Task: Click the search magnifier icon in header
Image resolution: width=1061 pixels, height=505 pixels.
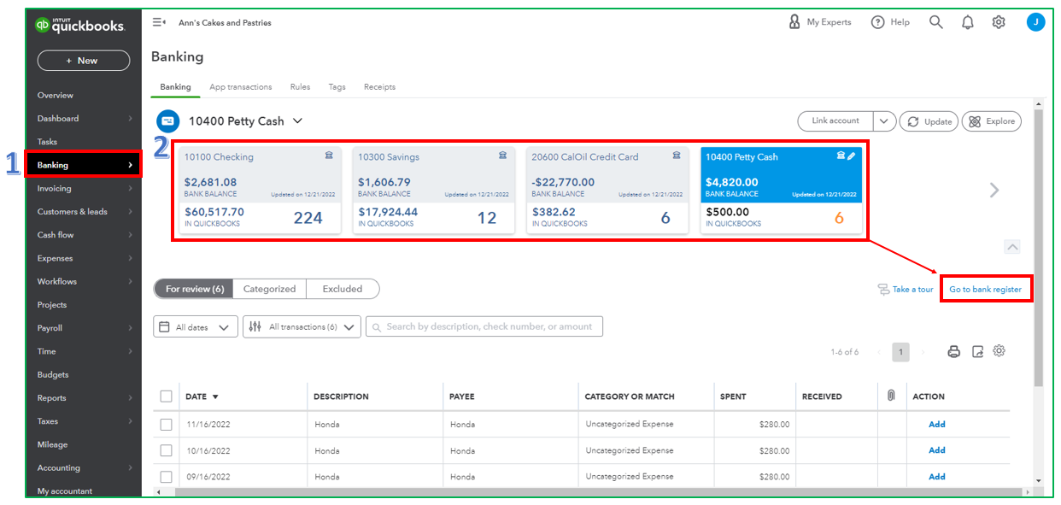Action: (x=935, y=22)
